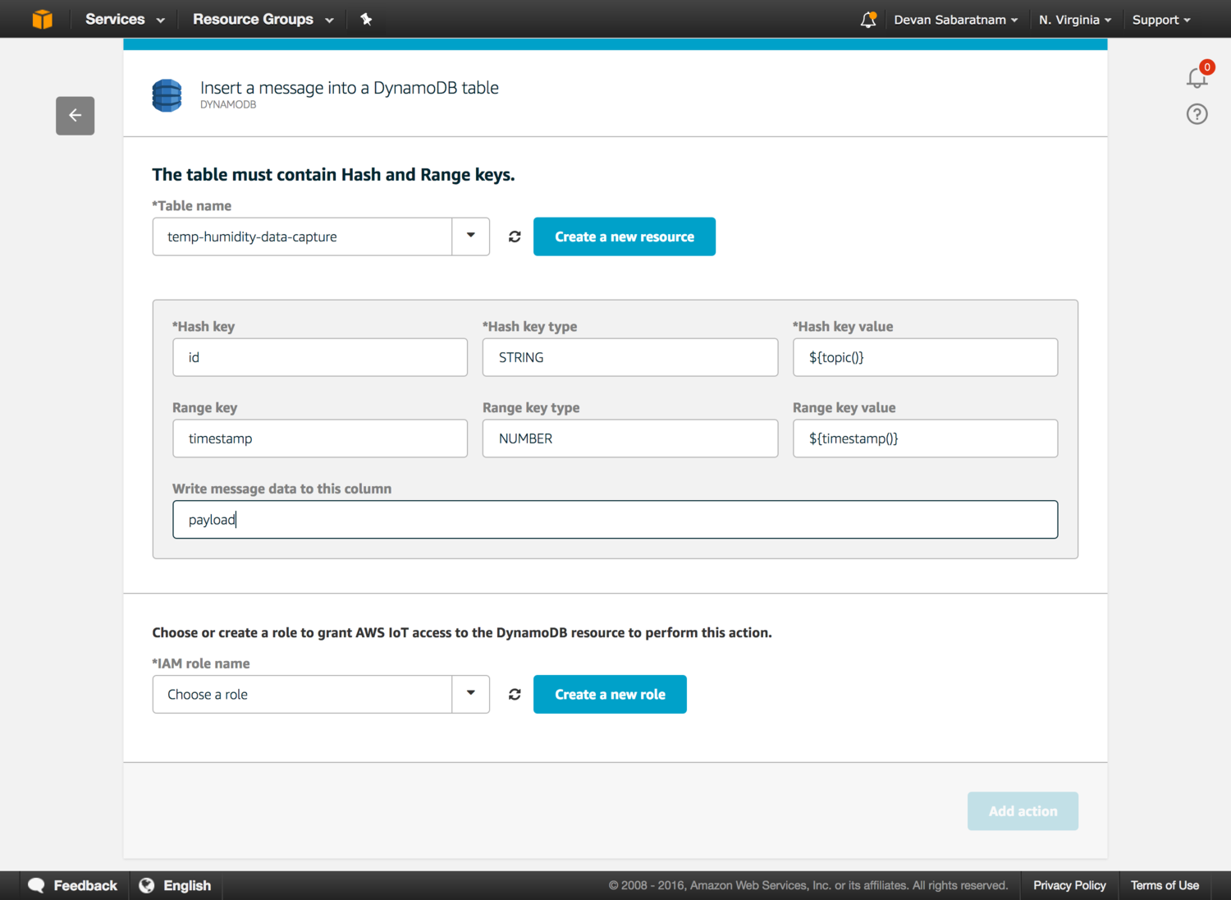Screen dimensions: 1231x900
Task: Focus the Hash key input field
Action: point(320,357)
